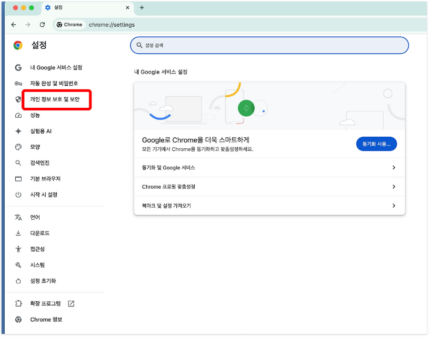
Task: Click the Chrome site info chip in address bar
Action: pyautogui.click(x=69, y=25)
